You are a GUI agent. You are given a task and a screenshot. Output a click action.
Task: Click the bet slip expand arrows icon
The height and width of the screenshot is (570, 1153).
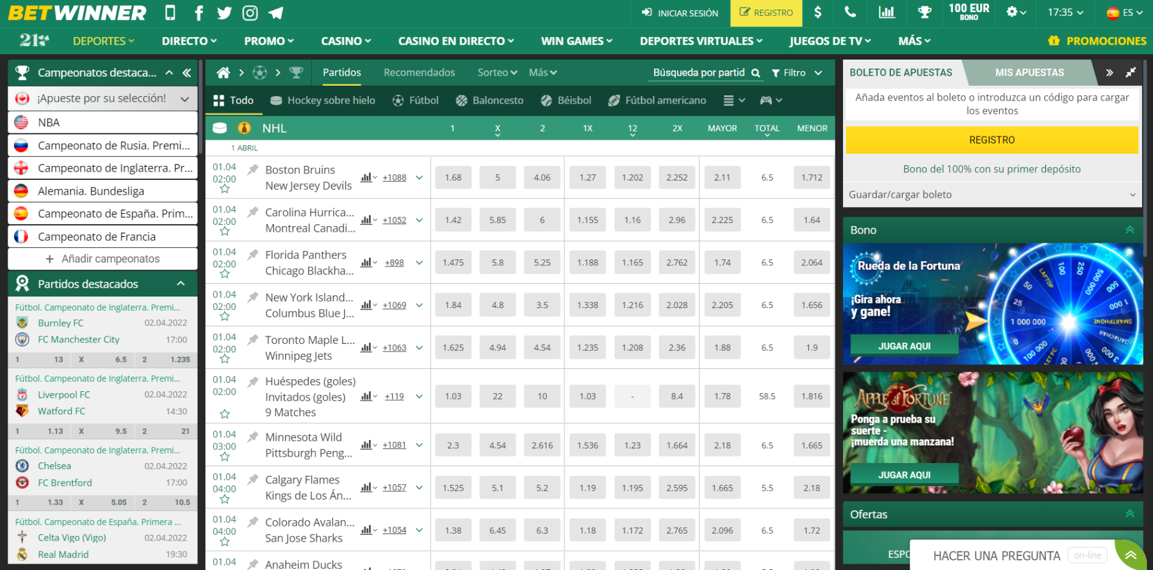coord(1131,72)
